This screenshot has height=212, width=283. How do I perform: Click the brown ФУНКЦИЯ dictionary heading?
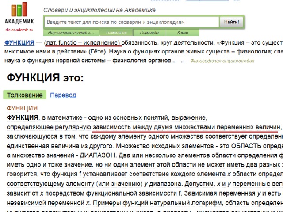pos(22,108)
